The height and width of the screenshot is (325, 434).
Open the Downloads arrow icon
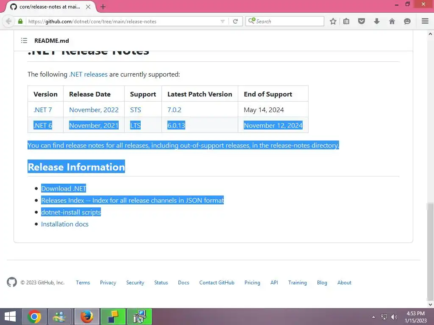(x=377, y=21)
